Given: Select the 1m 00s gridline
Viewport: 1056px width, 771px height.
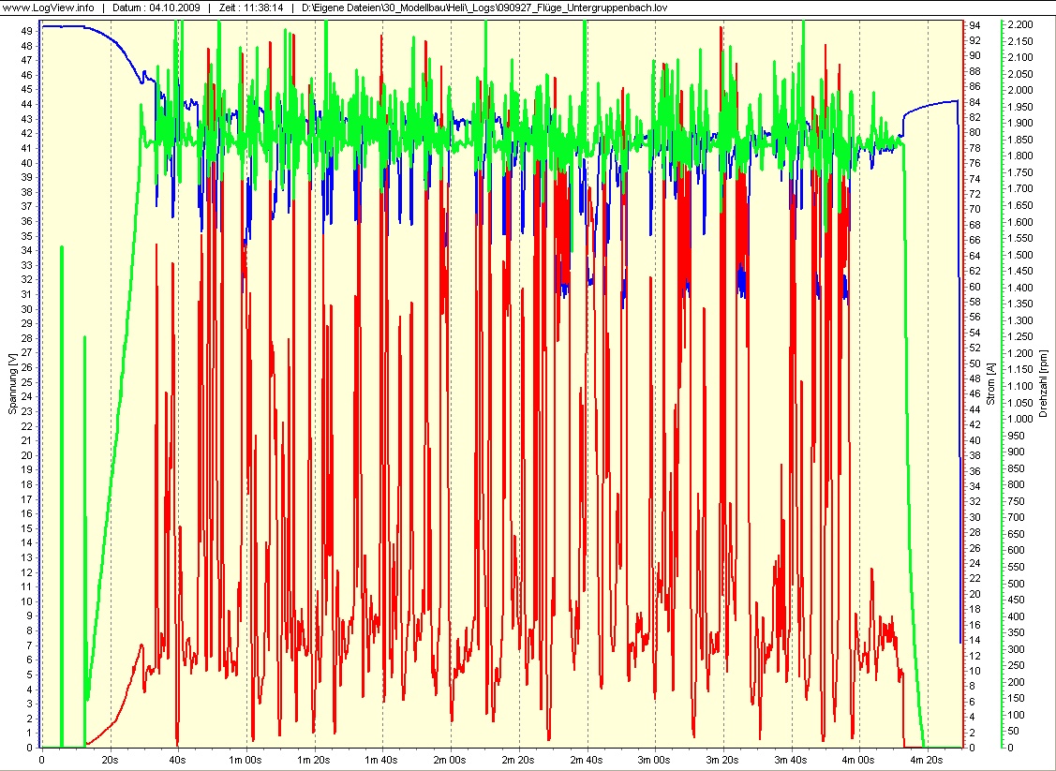Looking at the screenshot, I should click(x=248, y=762).
